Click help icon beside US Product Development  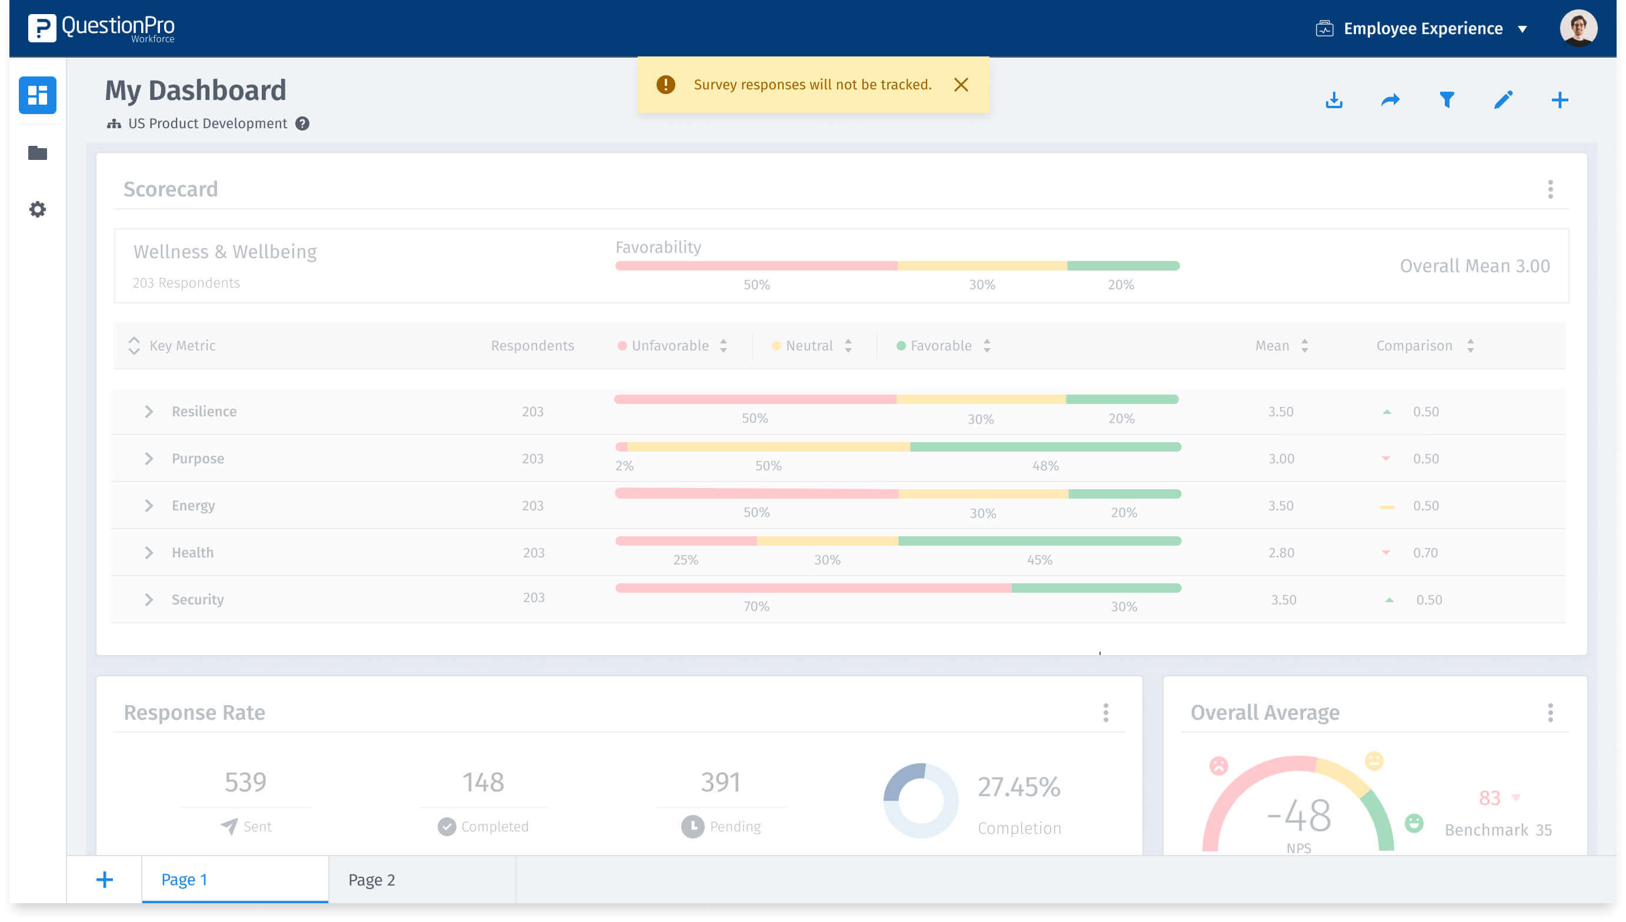pos(303,123)
